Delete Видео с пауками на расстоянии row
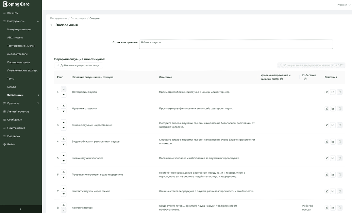Image resolution: width=352 pixels, height=213 pixels. (x=340, y=125)
